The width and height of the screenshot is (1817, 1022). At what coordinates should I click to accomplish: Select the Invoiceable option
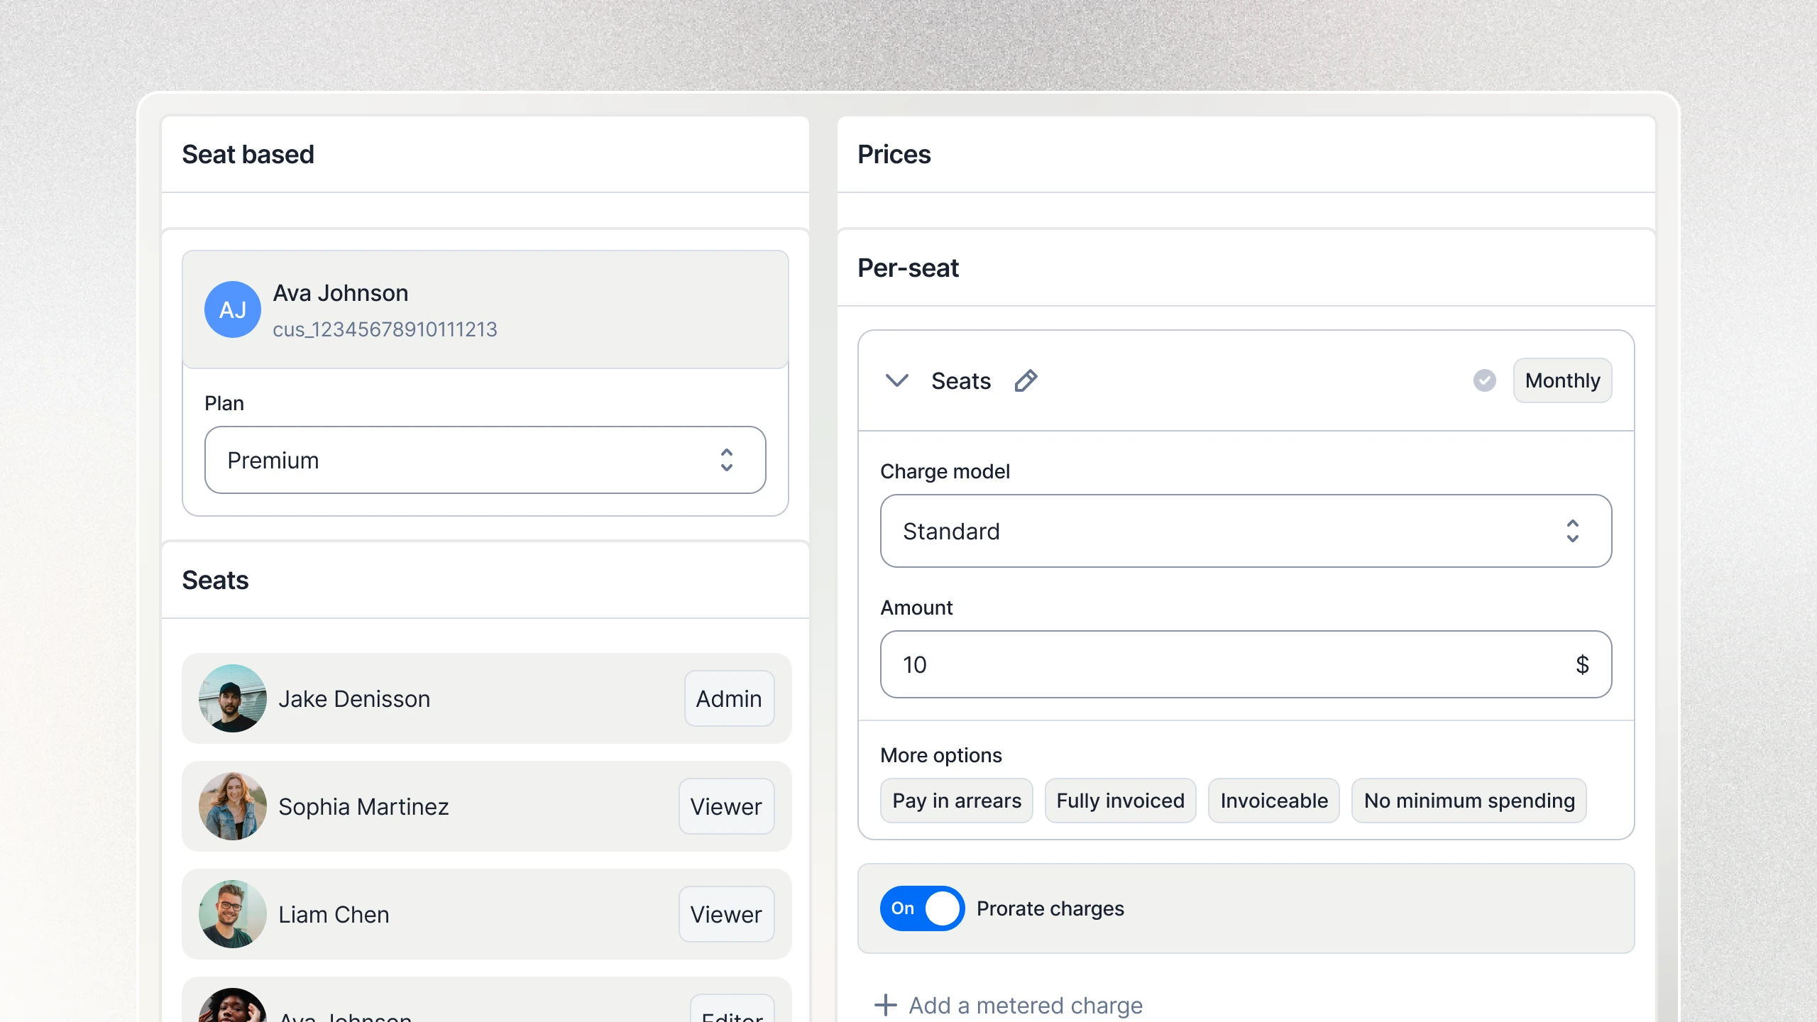tap(1274, 801)
